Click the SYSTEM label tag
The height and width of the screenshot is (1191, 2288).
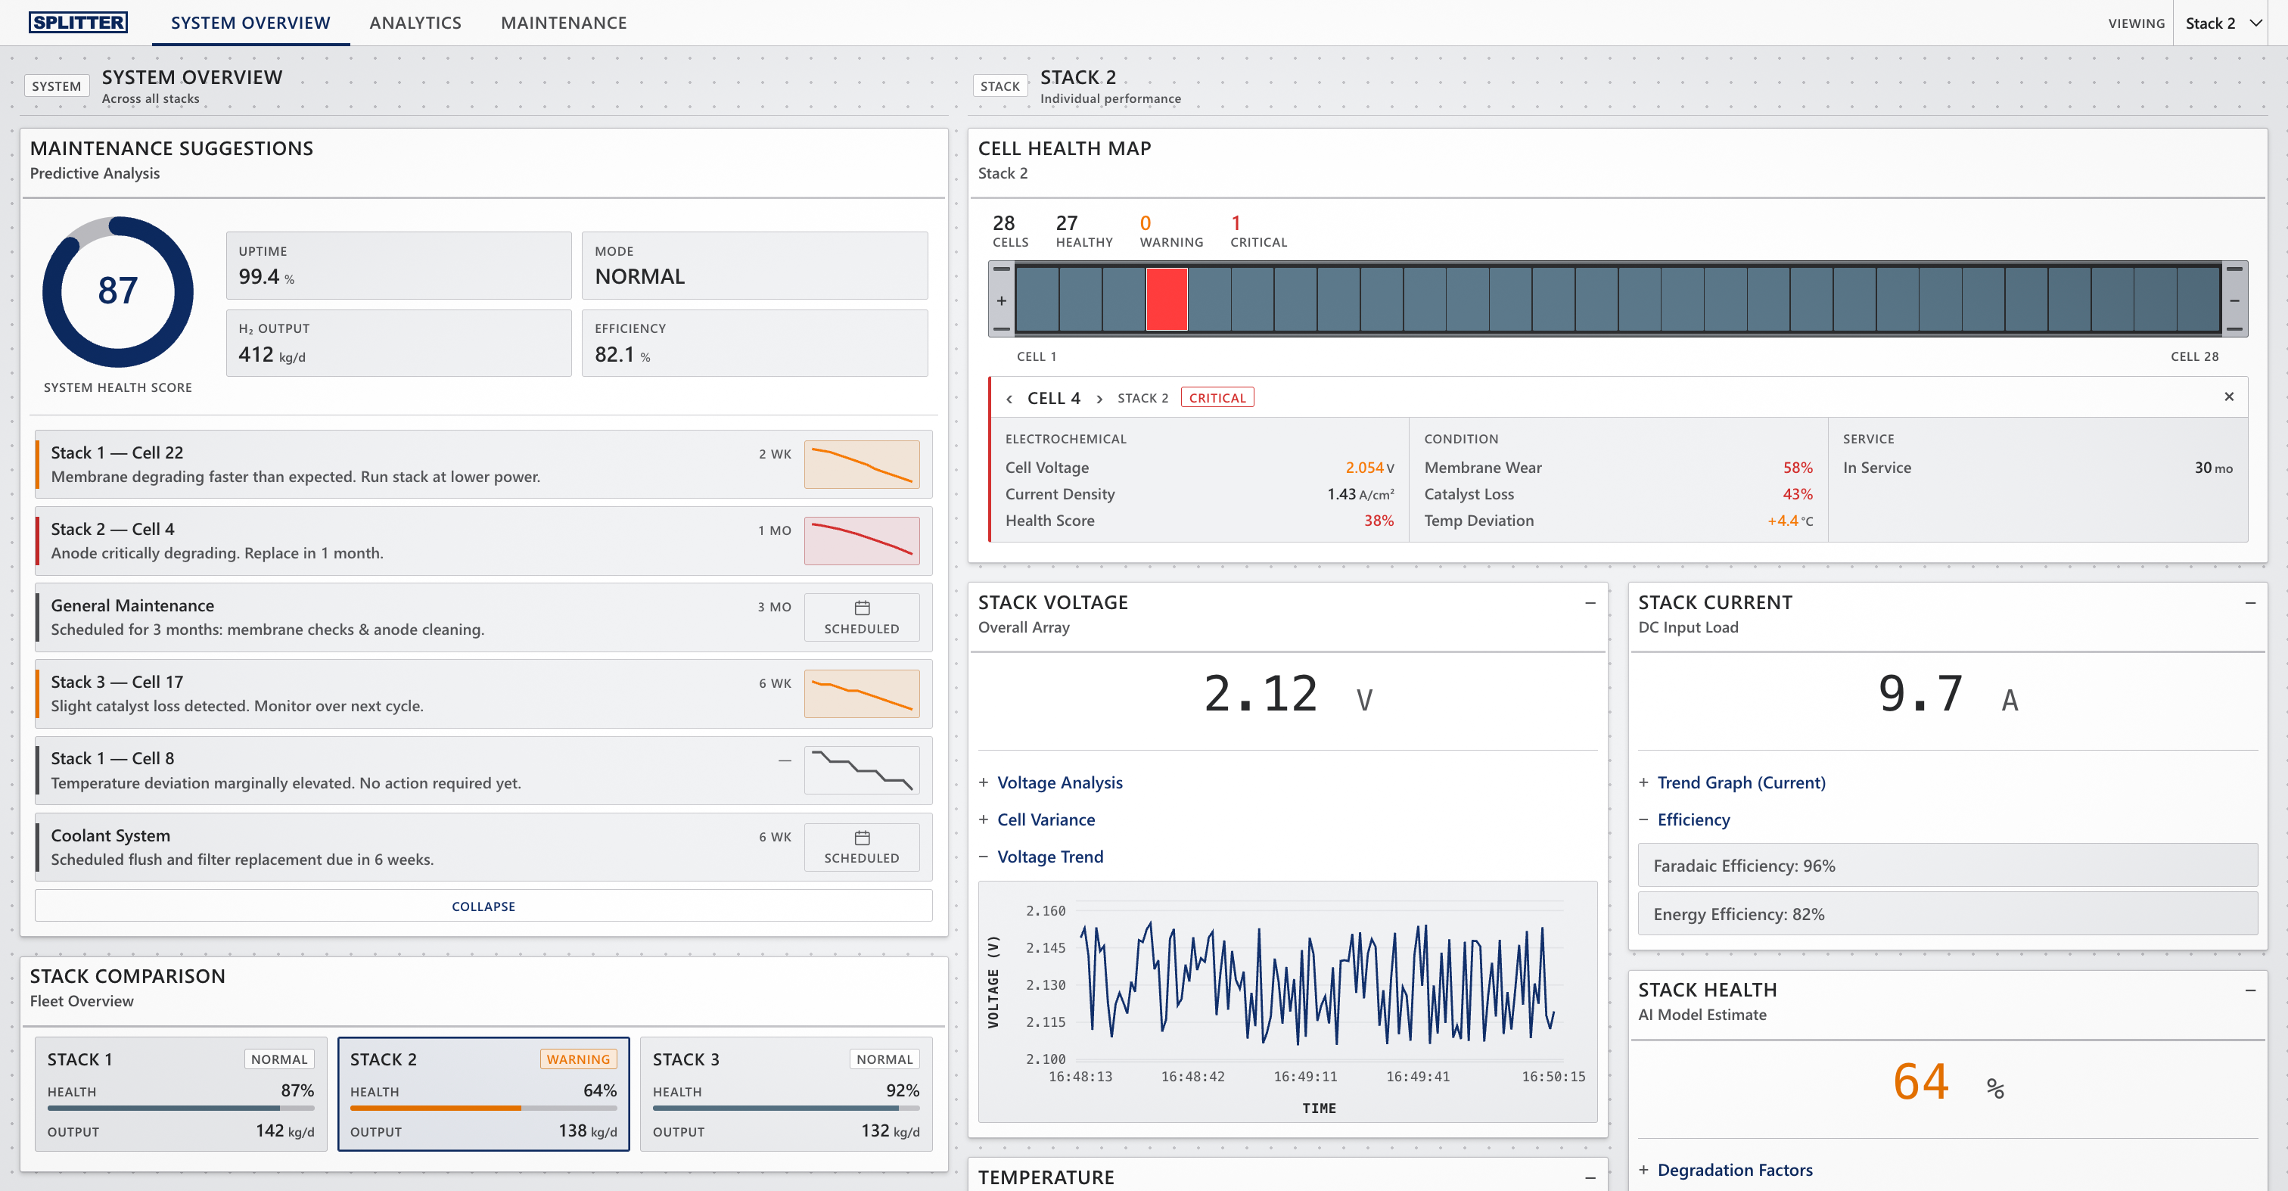(x=56, y=86)
